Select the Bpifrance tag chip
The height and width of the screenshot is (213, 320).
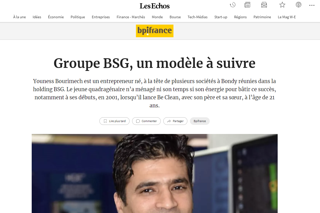click(x=200, y=121)
